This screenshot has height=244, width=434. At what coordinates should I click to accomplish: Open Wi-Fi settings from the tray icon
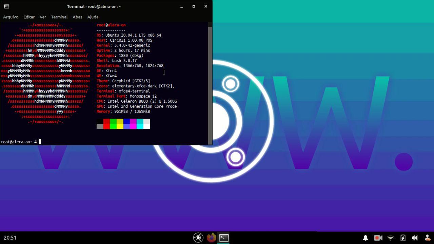tap(390, 238)
